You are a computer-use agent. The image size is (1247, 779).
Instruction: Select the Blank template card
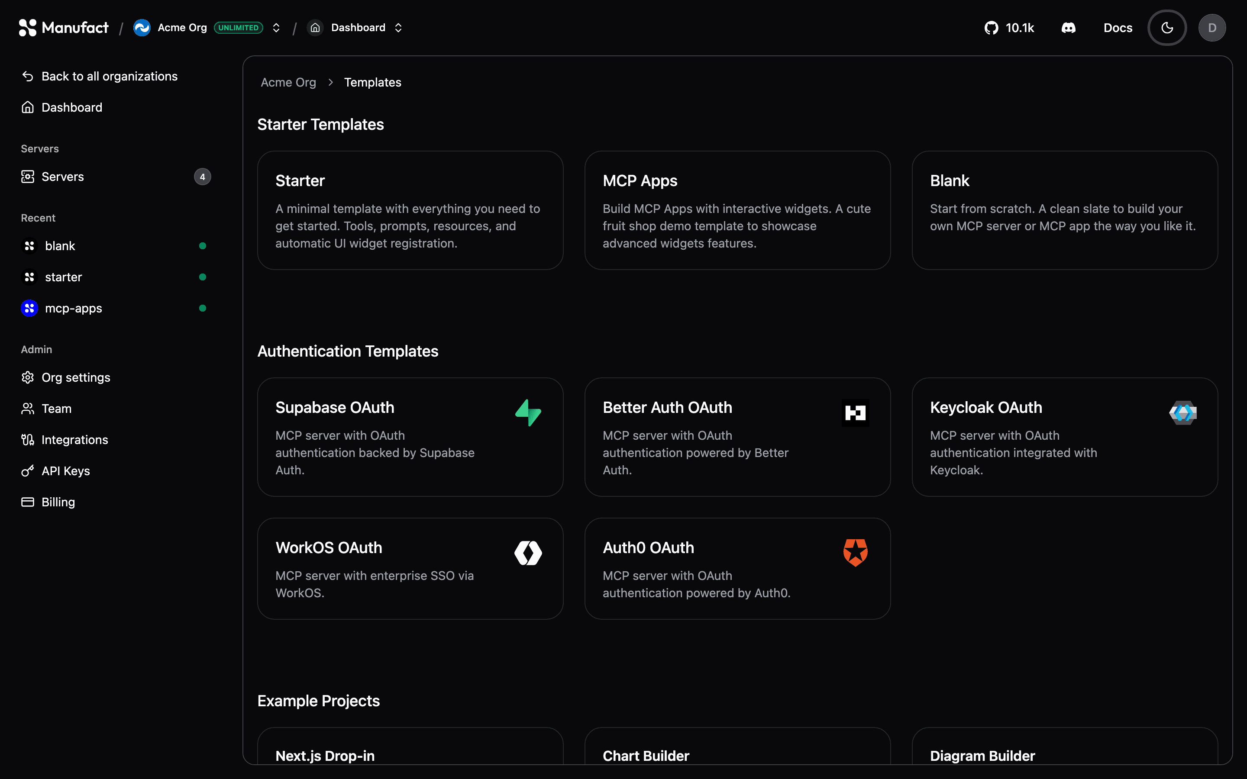tap(1065, 210)
